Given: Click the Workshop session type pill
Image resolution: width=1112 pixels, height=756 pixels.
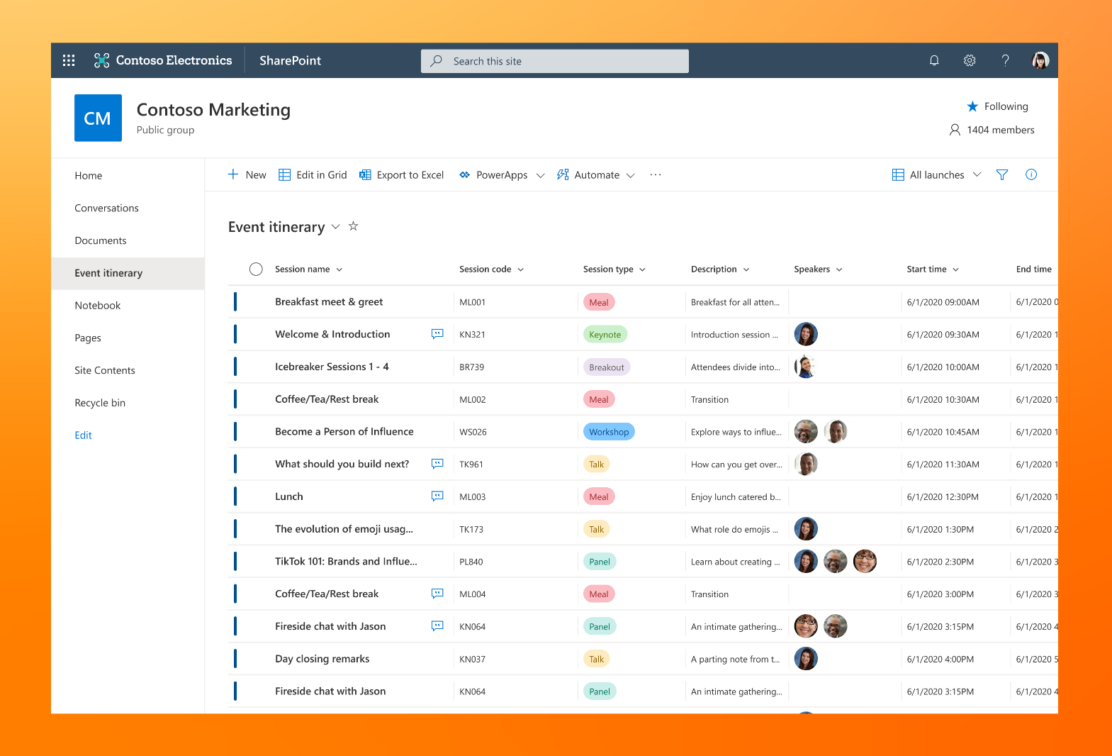Looking at the screenshot, I should coord(609,432).
